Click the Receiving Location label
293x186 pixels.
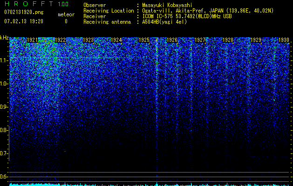tap(109, 11)
